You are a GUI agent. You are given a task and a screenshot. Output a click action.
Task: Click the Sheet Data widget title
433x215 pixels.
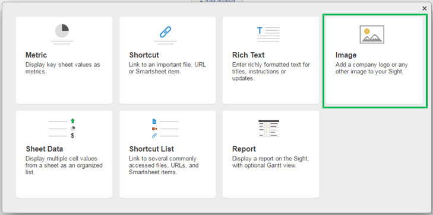pyautogui.click(x=44, y=149)
